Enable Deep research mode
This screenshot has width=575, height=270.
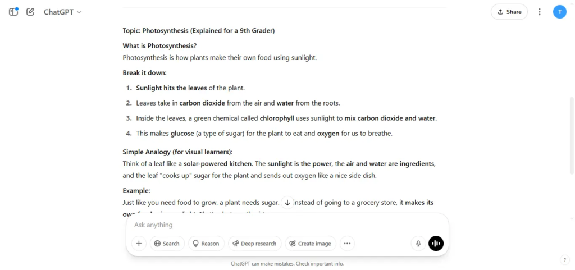click(x=254, y=244)
